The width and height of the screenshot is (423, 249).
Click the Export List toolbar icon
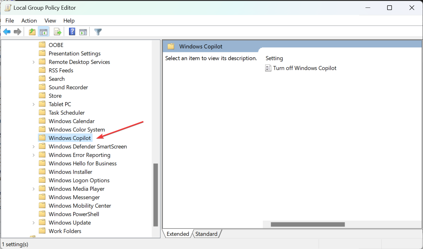[x=58, y=32]
